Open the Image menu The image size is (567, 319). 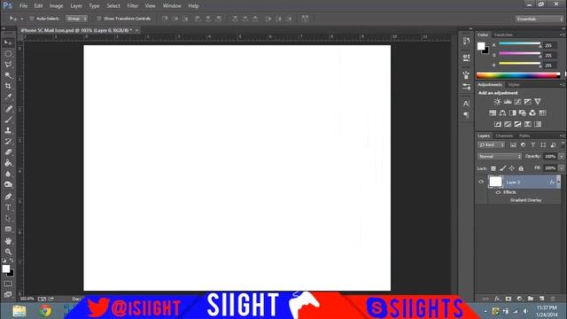[56, 6]
